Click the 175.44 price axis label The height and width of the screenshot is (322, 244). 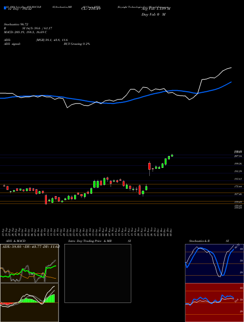pos(238,187)
